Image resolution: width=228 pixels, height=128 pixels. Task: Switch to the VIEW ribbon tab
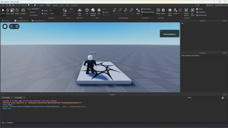[67, 5]
